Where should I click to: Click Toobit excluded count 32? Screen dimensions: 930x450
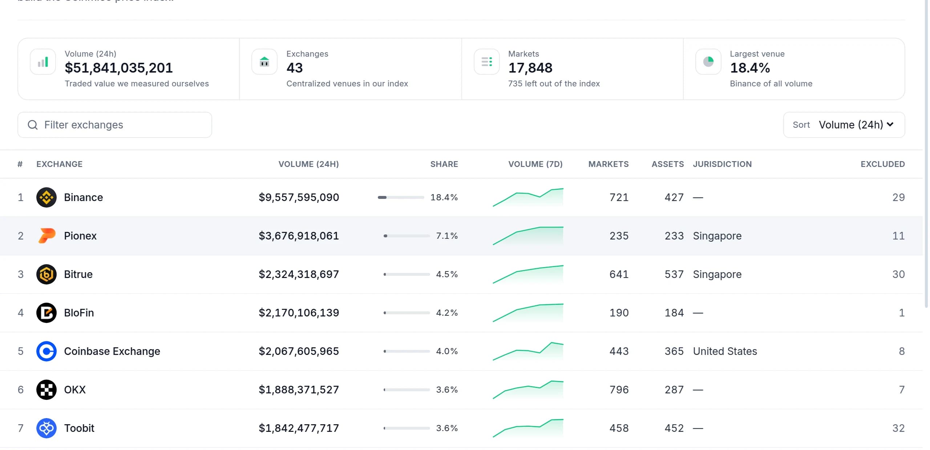899,428
